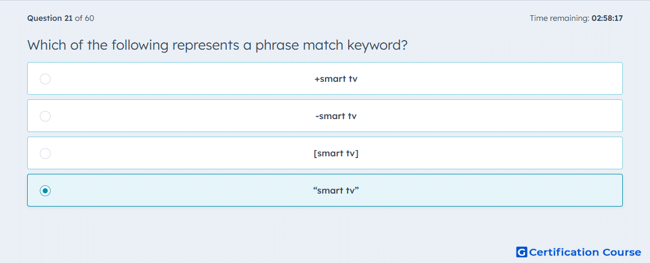Pick the [smart tv] radio circle
Screen dimensions: 650x263
[45, 154]
